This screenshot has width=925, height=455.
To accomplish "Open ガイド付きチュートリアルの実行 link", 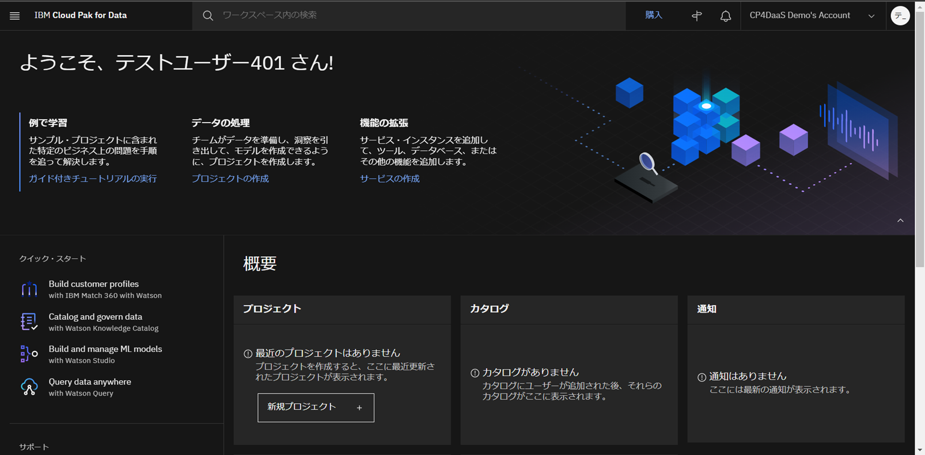I will click(93, 179).
